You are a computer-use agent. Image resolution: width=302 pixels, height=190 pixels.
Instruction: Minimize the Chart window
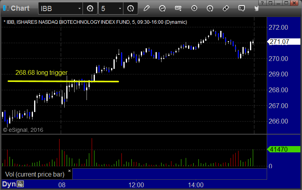click(x=278, y=3)
